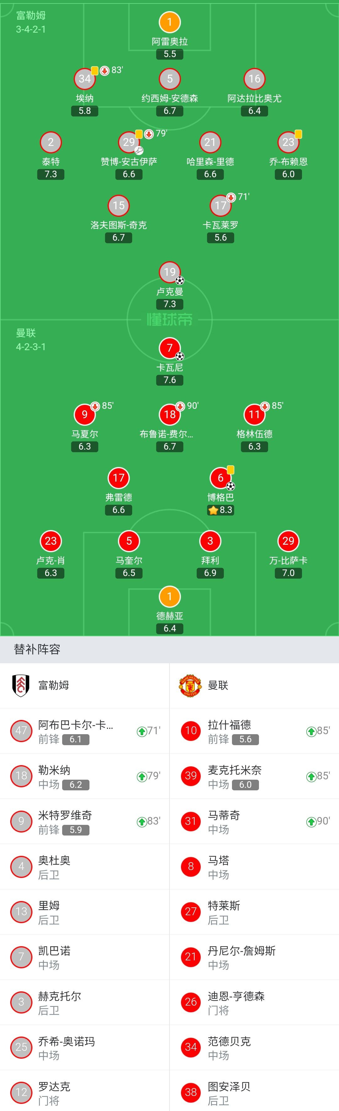Tap substitution-out arrow next to 埃纳 83'

click(x=105, y=71)
